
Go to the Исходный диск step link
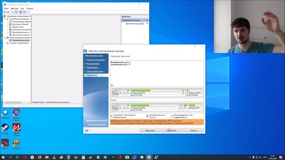(x=93, y=64)
